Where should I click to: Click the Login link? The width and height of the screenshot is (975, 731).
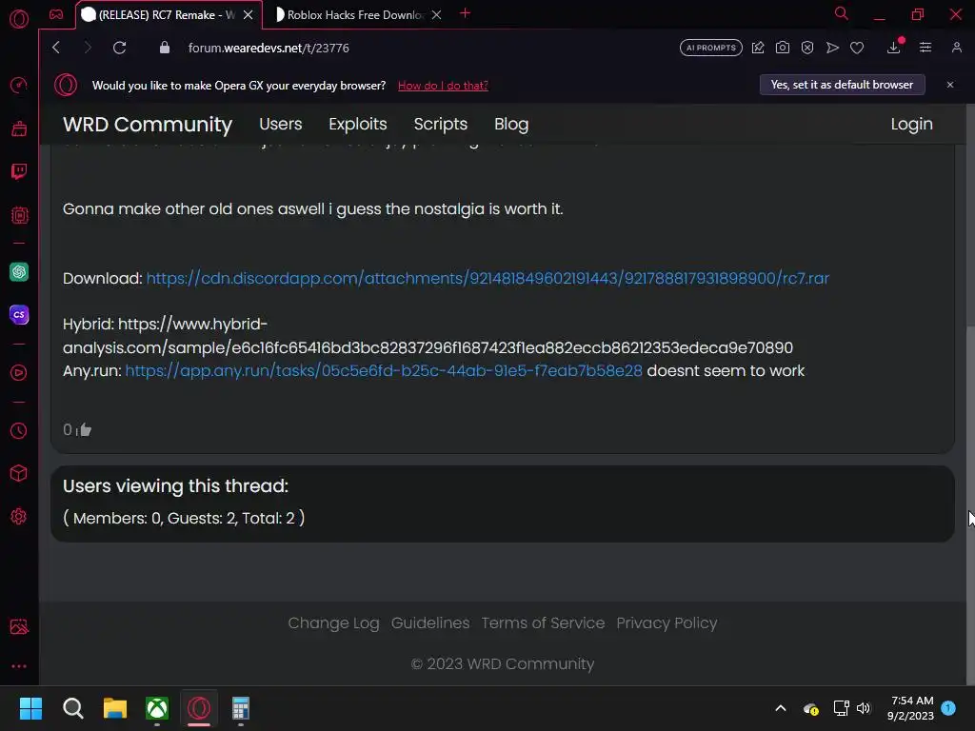pyautogui.click(x=911, y=125)
